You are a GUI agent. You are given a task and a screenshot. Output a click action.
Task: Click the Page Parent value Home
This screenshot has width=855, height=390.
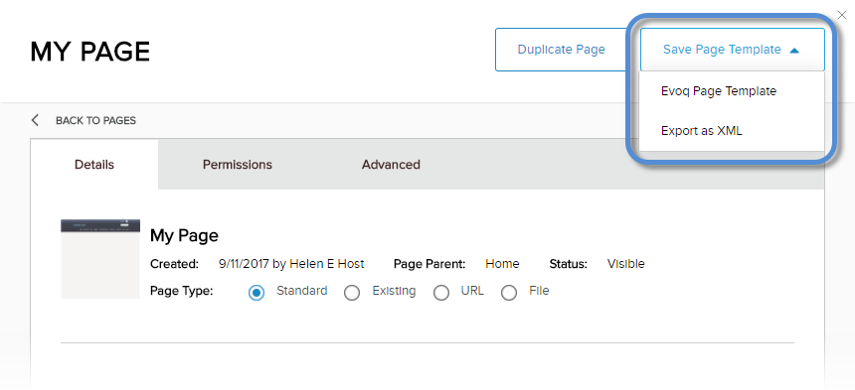502,264
